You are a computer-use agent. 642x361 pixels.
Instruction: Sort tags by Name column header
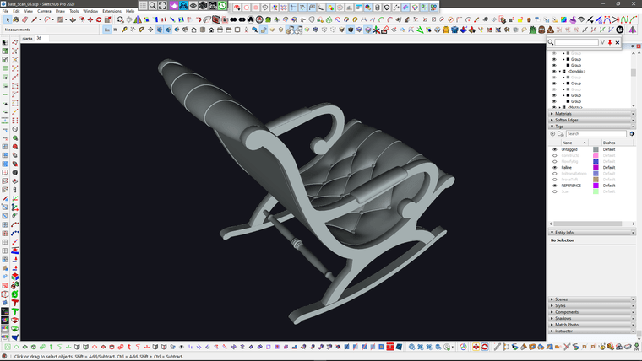pyautogui.click(x=568, y=143)
